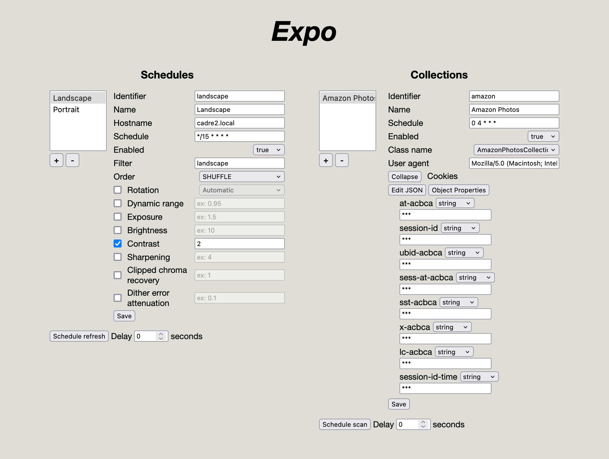
Task: Uncheck the Contrast checkbox
Action: 118,243
